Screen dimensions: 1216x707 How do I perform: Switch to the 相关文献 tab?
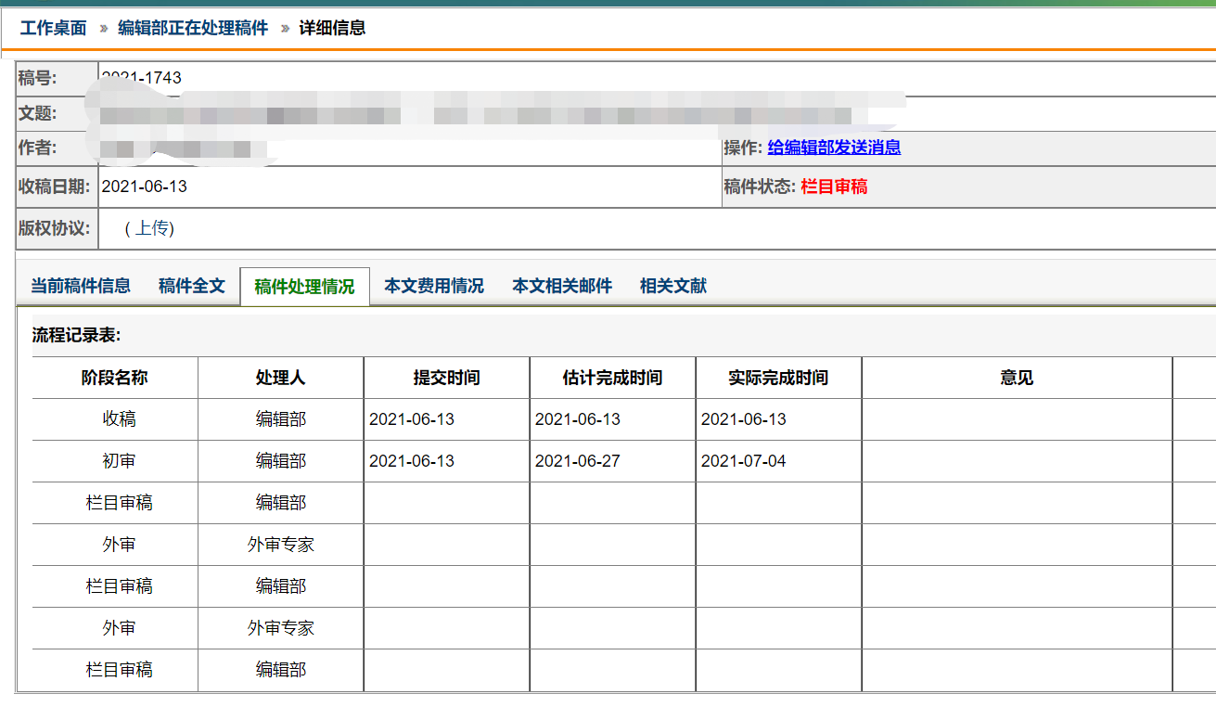point(673,286)
